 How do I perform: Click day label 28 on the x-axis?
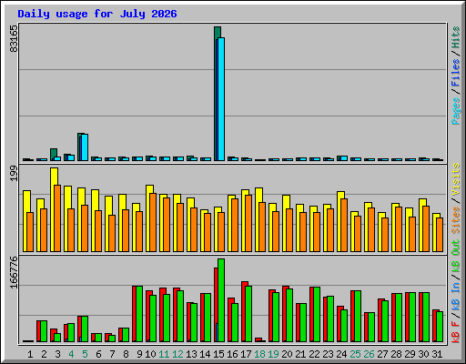(x=396, y=354)
